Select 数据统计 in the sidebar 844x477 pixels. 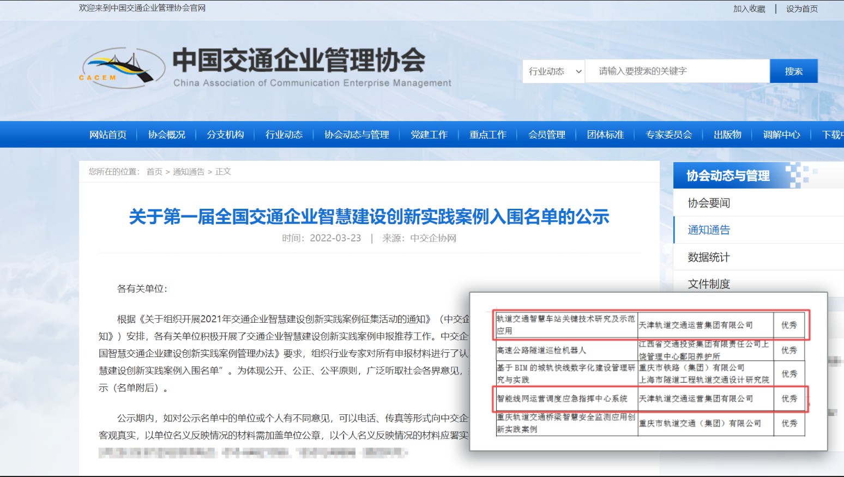(709, 257)
